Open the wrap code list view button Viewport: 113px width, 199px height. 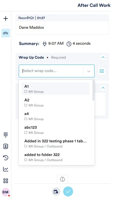pos(102,71)
